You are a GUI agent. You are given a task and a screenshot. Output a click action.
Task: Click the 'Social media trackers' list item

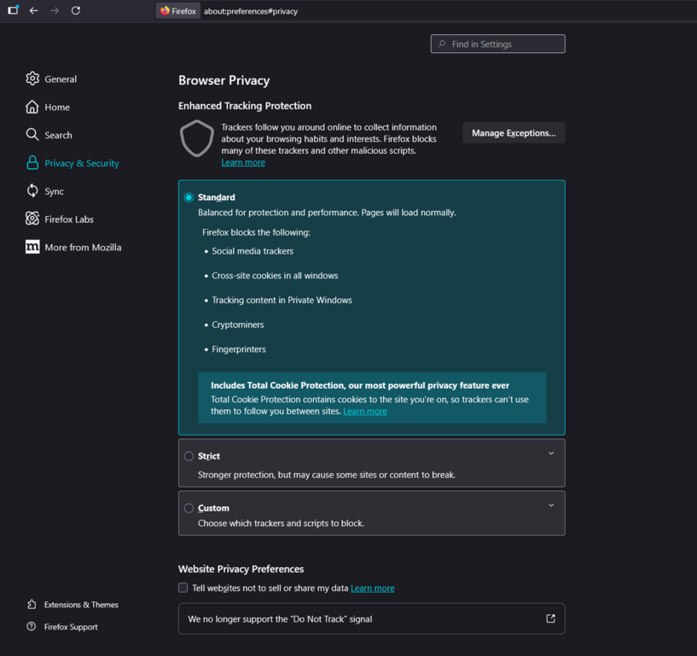click(x=253, y=251)
